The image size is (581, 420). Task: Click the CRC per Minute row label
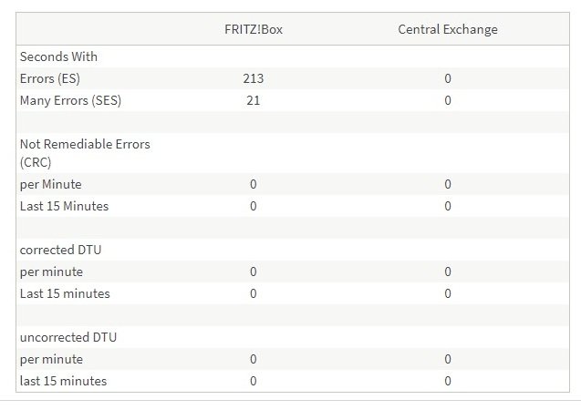coord(51,184)
